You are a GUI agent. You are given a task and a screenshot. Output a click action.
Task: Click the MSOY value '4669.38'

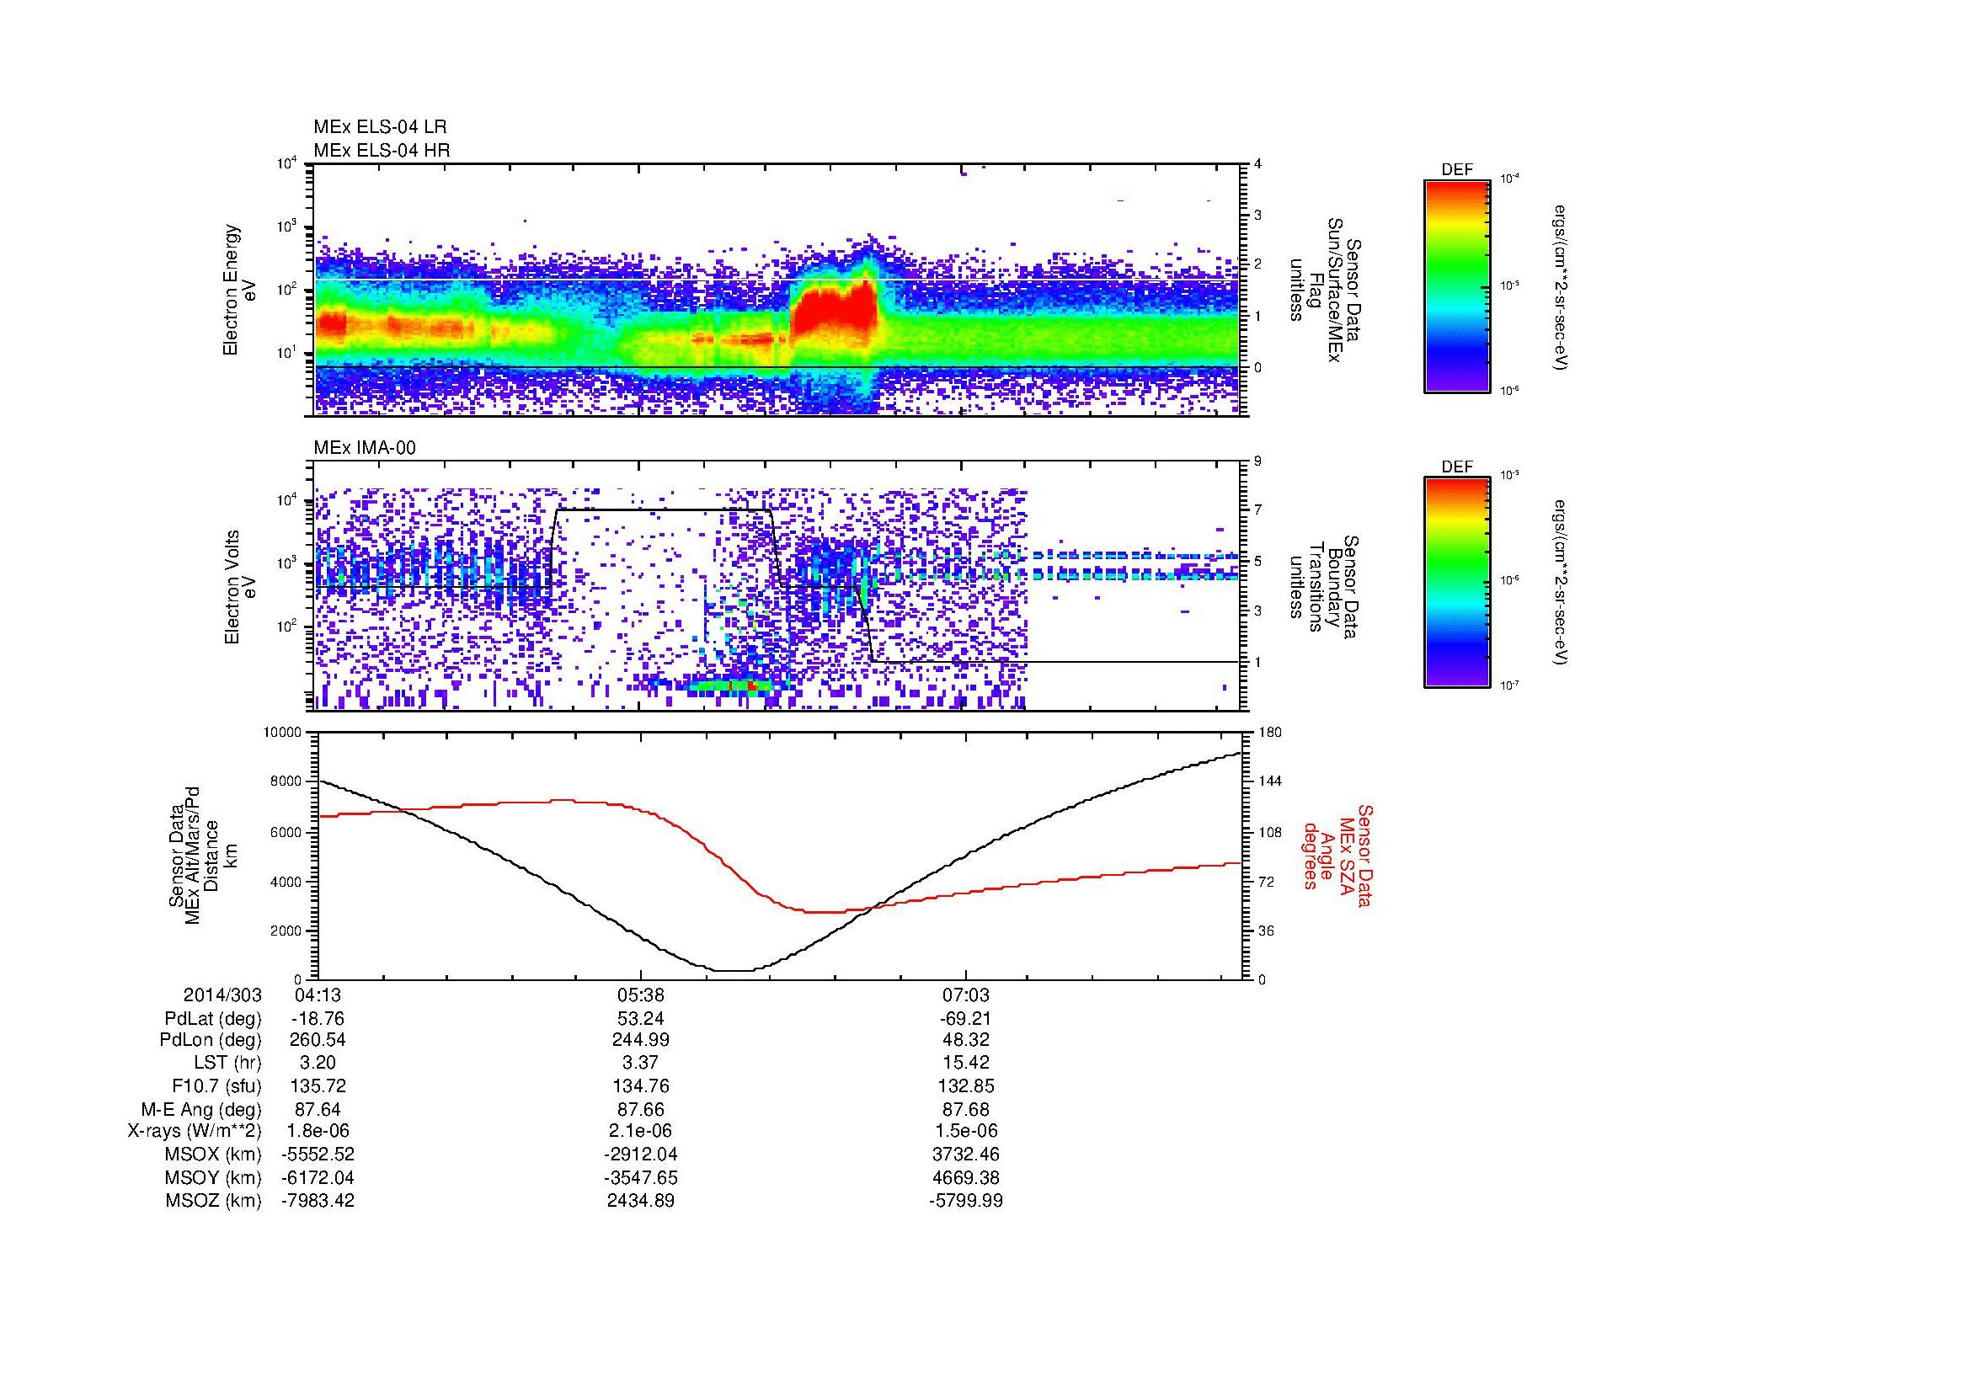966,1177
